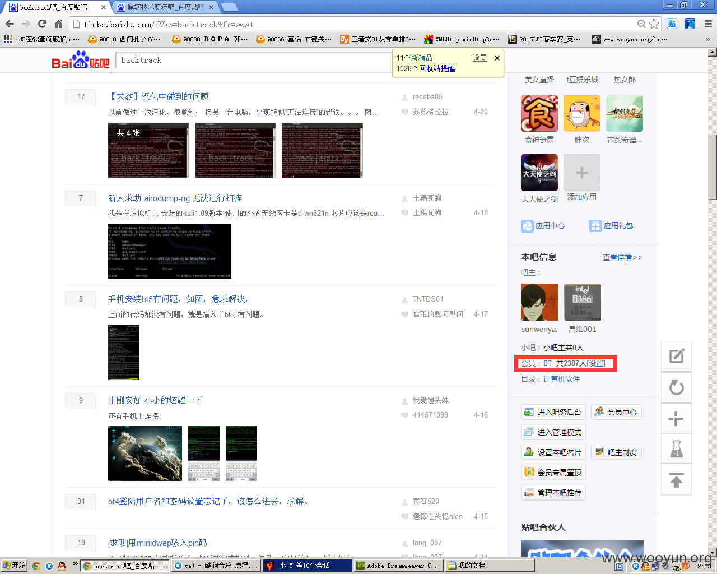Open the md5在线查询破解 bookmark

pos(43,39)
